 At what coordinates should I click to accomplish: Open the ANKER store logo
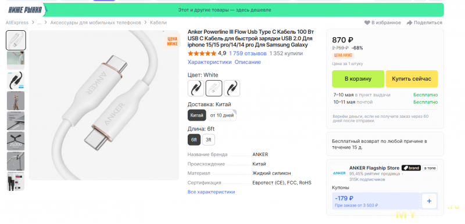[339, 173]
